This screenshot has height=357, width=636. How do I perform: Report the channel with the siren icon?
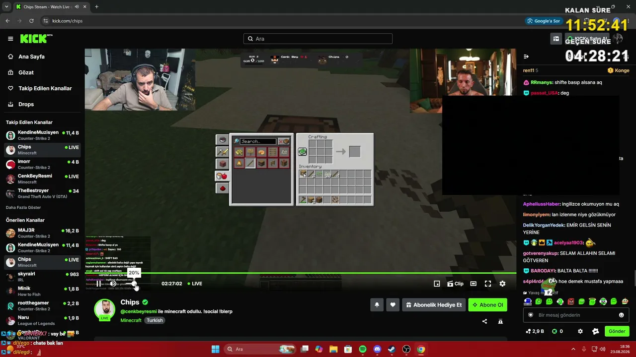pos(500,321)
